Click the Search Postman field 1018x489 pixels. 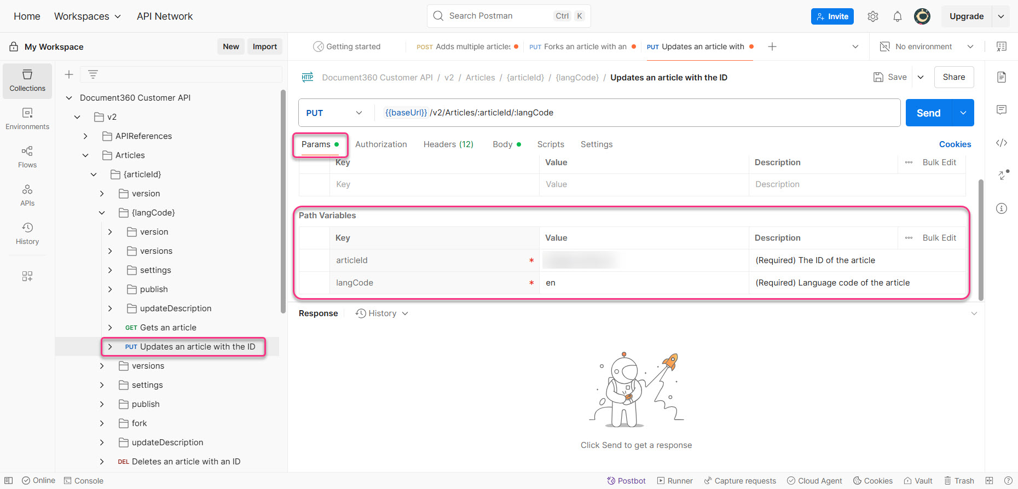click(508, 16)
